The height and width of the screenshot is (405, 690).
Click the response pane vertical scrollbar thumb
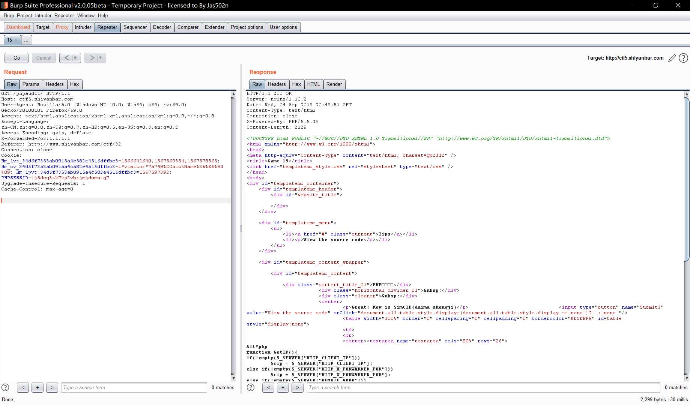pos(687,179)
